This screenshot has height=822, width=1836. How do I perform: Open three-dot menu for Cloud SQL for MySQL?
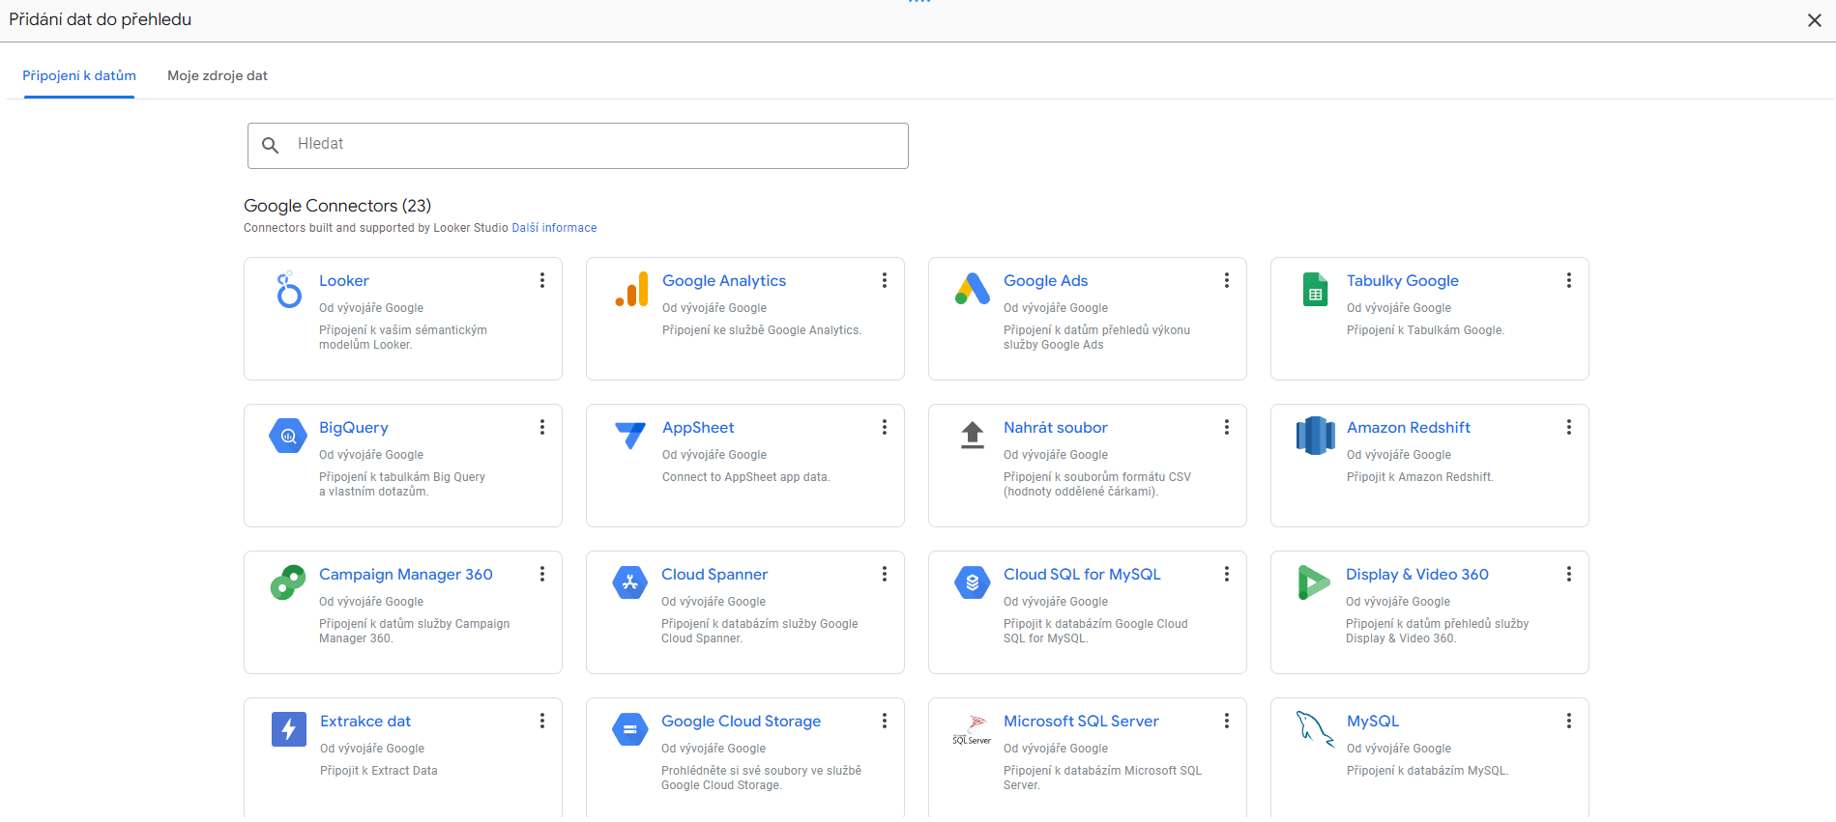(1227, 574)
